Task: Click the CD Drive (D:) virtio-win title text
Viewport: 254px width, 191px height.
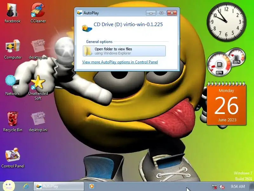Action: coord(128,25)
